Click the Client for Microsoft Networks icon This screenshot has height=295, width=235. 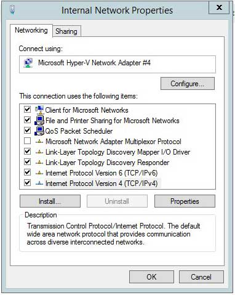point(39,110)
